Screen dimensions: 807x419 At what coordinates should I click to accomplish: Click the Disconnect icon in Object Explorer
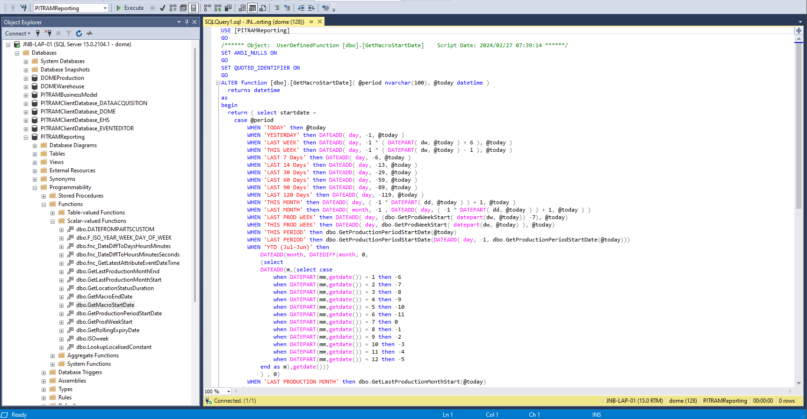[x=48, y=33]
